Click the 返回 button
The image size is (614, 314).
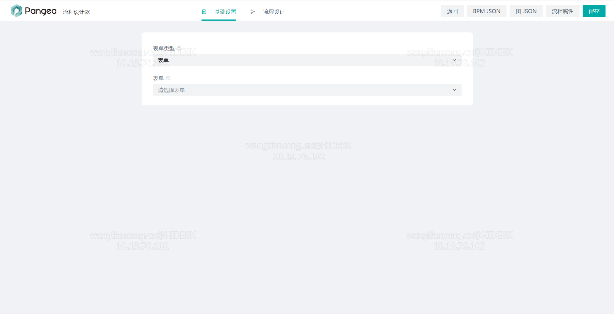click(452, 11)
